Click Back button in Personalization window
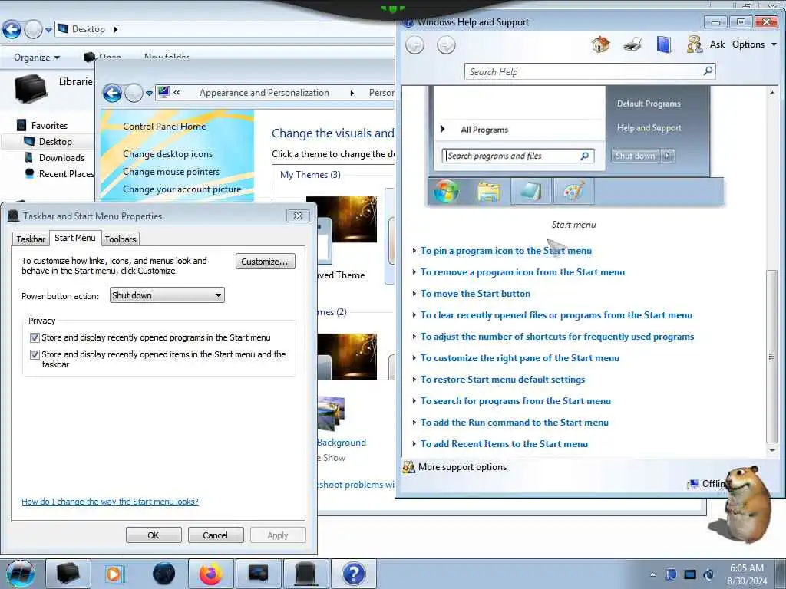Image resolution: width=786 pixels, height=589 pixels. (112, 93)
